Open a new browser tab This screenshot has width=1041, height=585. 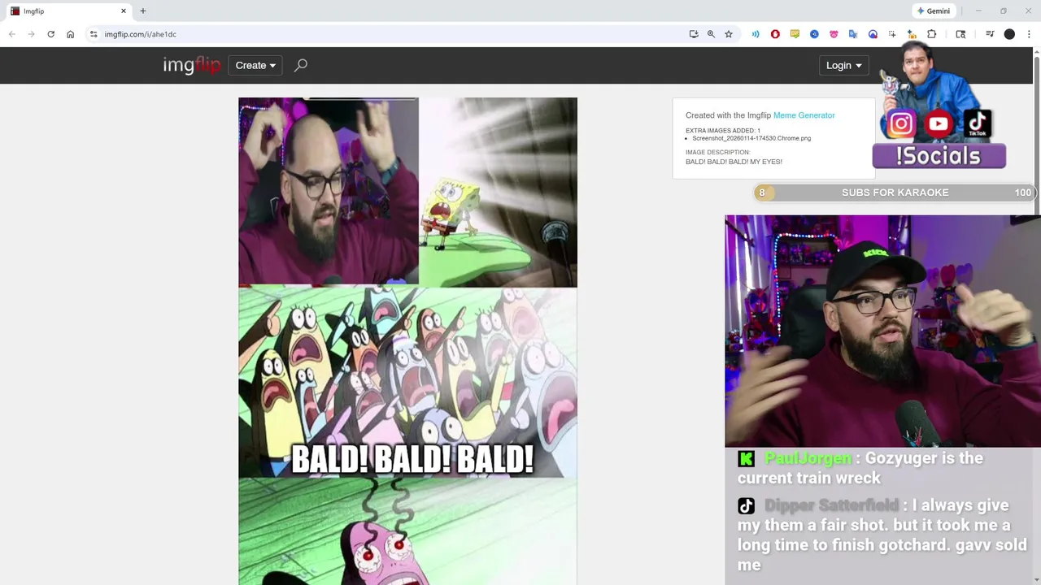(143, 11)
